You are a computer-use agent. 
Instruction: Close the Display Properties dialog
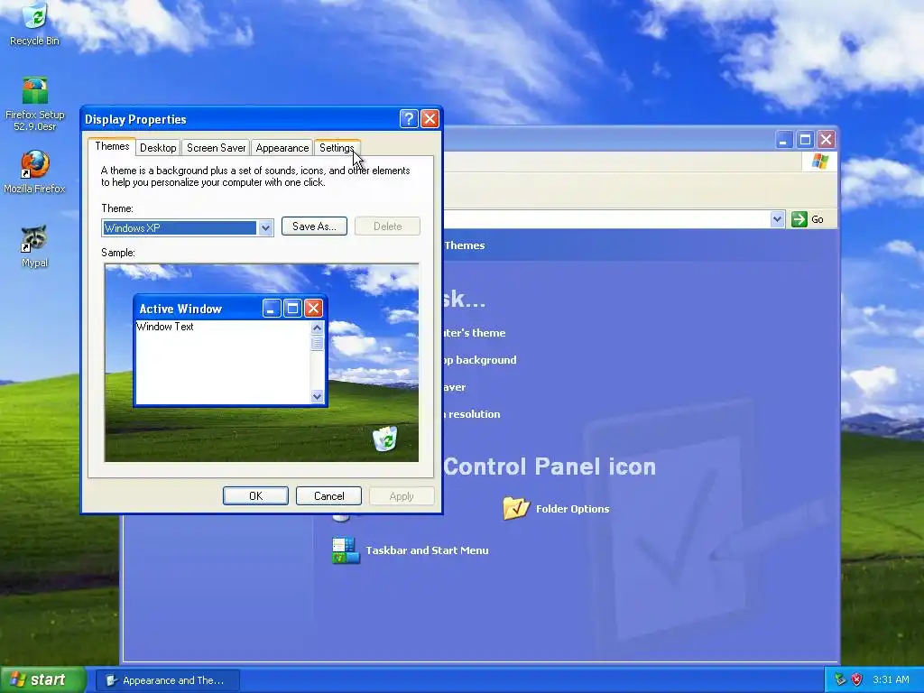pyautogui.click(x=430, y=119)
